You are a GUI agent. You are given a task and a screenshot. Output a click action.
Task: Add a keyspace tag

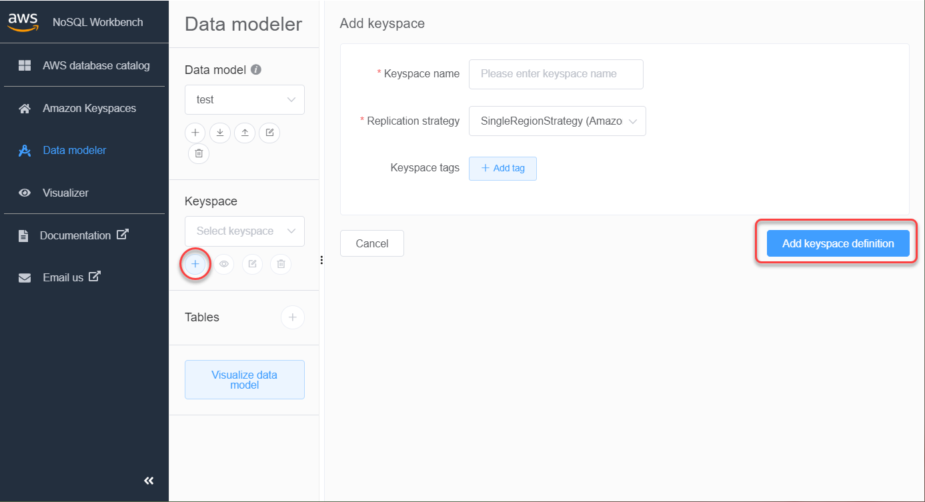(502, 168)
